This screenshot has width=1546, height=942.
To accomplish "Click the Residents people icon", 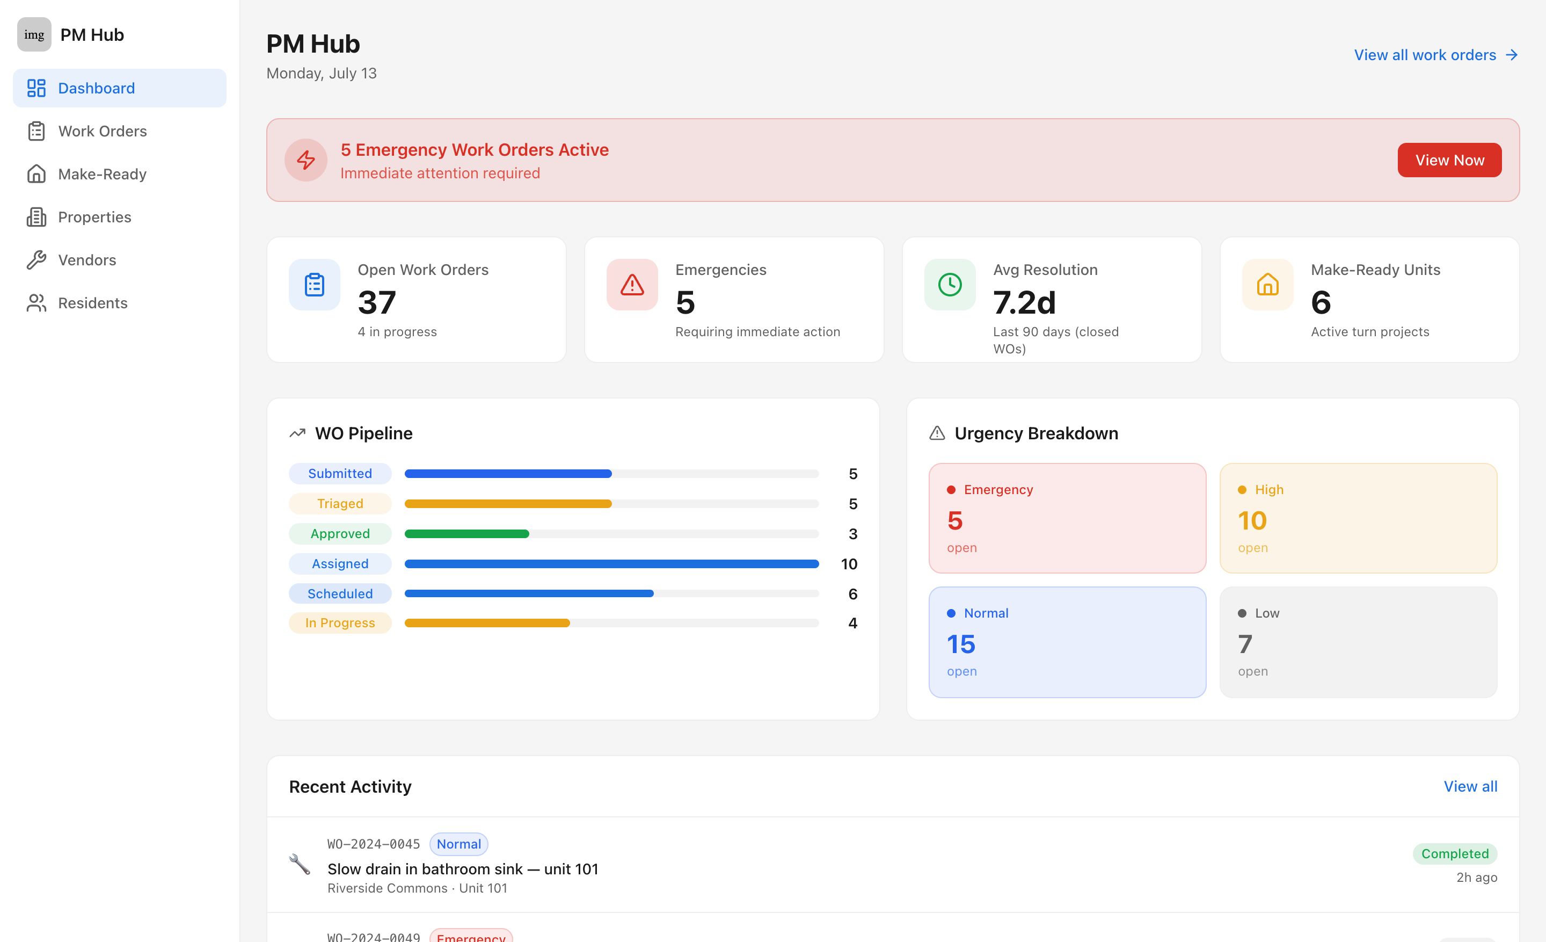I will pos(37,303).
